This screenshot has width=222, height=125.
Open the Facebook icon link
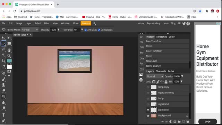(188, 24)
